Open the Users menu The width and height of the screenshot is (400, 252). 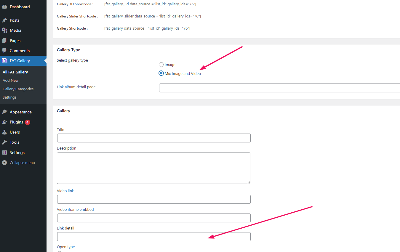click(23, 132)
